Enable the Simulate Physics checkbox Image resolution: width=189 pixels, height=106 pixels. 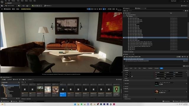tap(155, 99)
